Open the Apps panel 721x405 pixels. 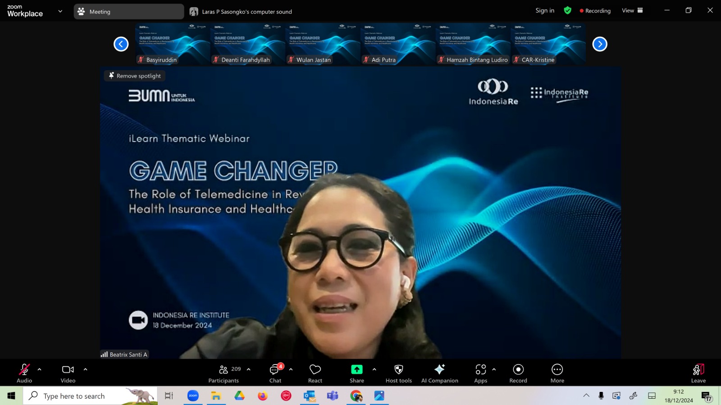481,373
